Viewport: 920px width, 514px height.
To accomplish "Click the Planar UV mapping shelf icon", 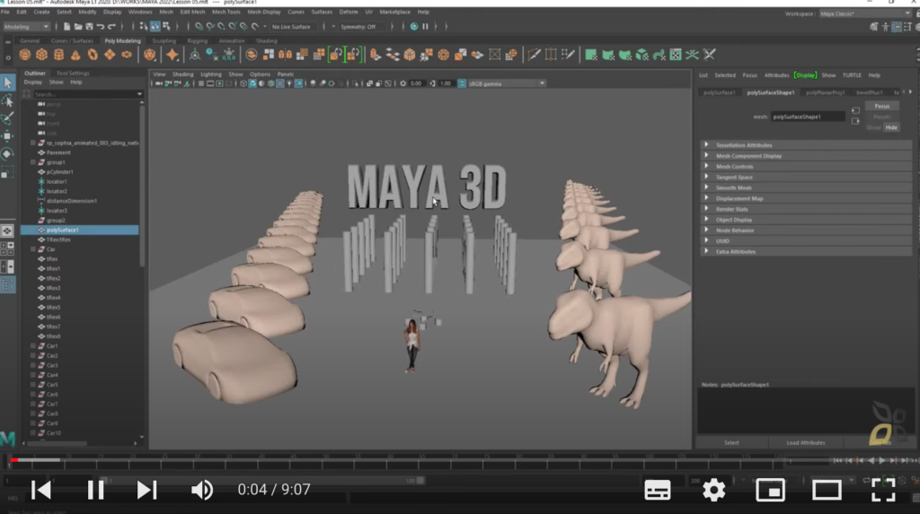I will click(591, 55).
